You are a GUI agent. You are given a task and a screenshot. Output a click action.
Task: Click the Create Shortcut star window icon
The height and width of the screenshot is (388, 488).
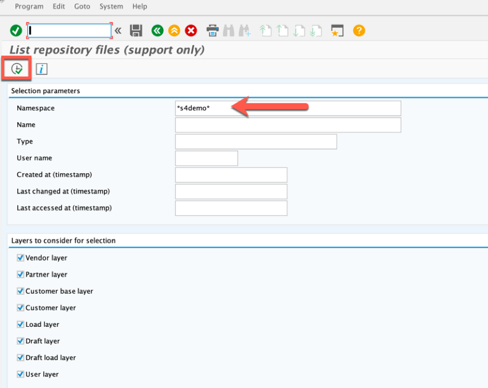(x=337, y=31)
